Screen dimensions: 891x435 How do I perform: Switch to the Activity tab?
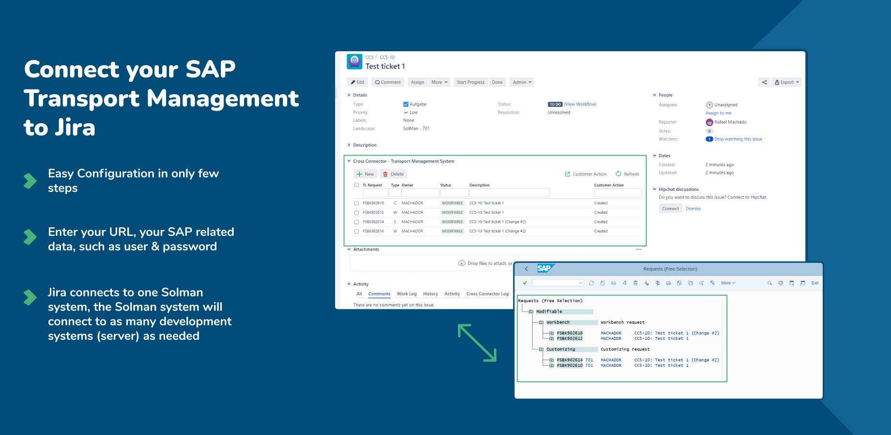click(x=452, y=294)
